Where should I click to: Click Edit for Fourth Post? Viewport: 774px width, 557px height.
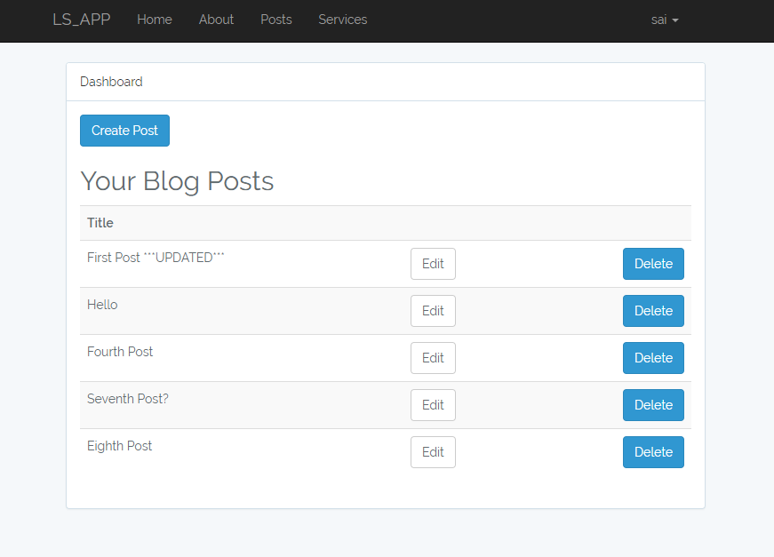433,358
